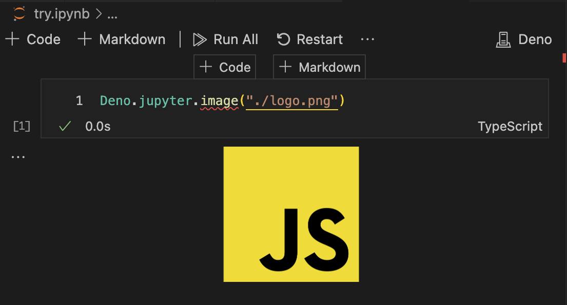Image resolution: width=567 pixels, height=305 pixels.
Task: Click the Restart kernel icon
Action: tap(284, 39)
